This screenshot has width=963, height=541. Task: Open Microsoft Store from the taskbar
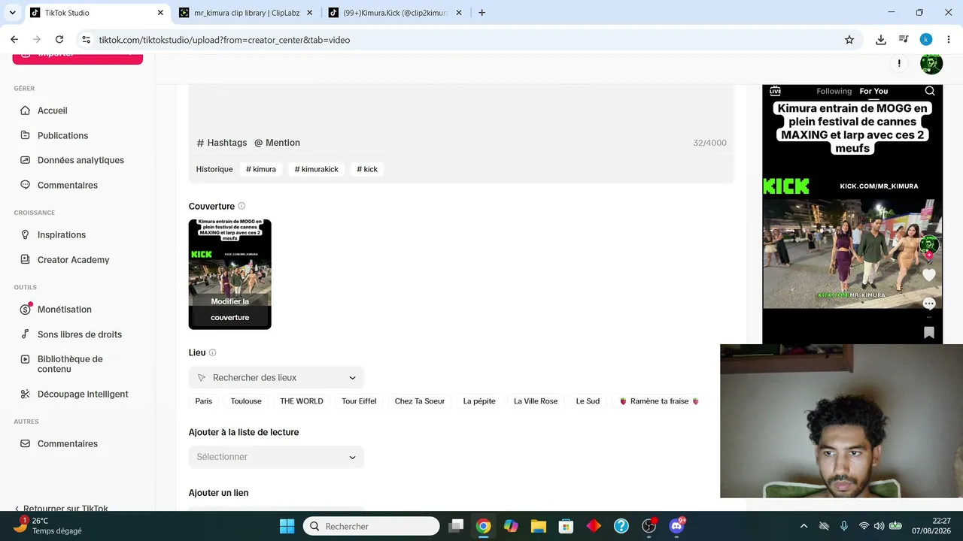566,526
